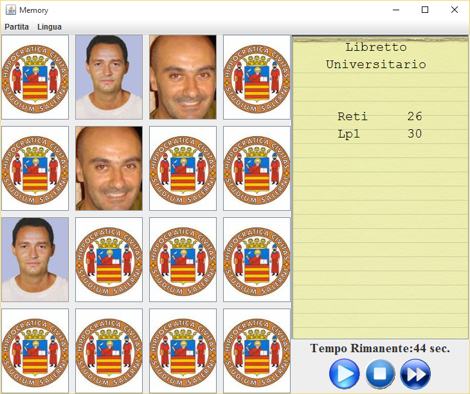470x394 pixels.
Task: Click the blue fast-forward button
Action: click(x=415, y=374)
